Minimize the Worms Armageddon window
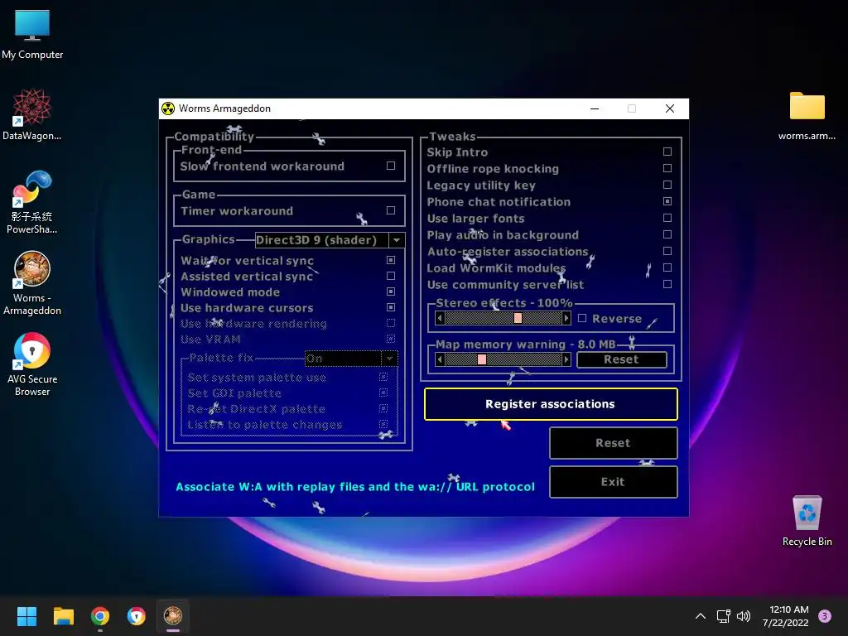The width and height of the screenshot is (848, 636). [595, 108]
